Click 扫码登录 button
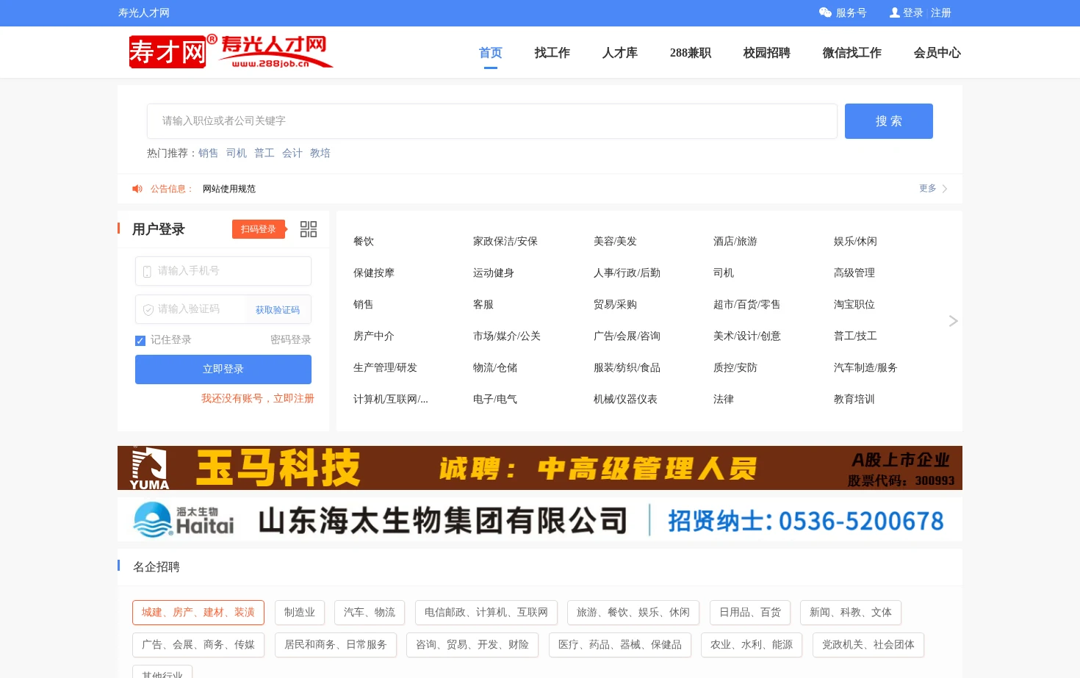 pyautogui.click(x=258, y=229)
